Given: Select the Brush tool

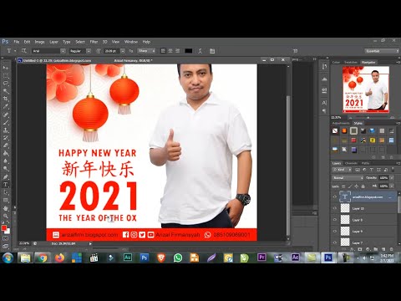Looking at the screenshot, I should tap(6, 122).
